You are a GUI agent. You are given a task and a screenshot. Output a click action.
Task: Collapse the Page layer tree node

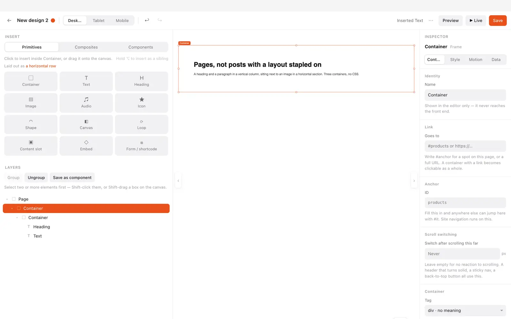(x=7, y=199)
